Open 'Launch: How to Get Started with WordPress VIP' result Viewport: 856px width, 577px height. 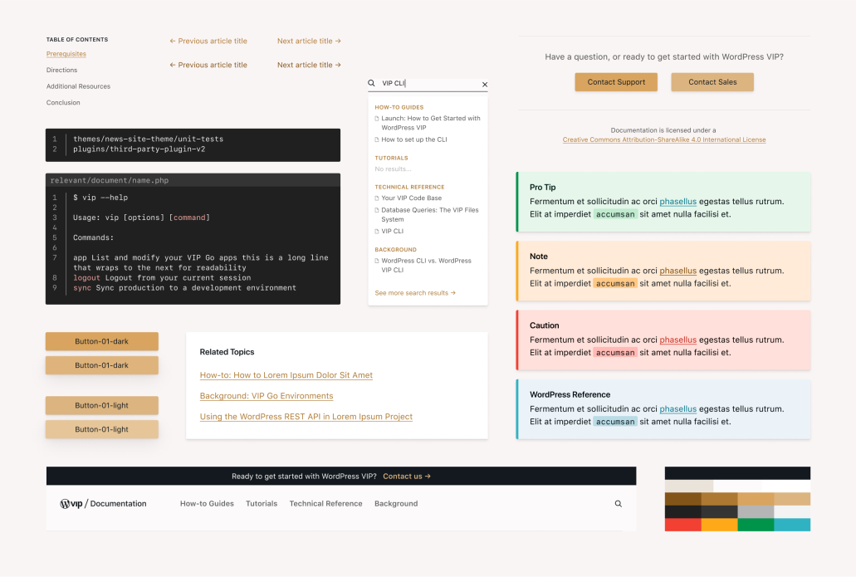click(431, 123)
